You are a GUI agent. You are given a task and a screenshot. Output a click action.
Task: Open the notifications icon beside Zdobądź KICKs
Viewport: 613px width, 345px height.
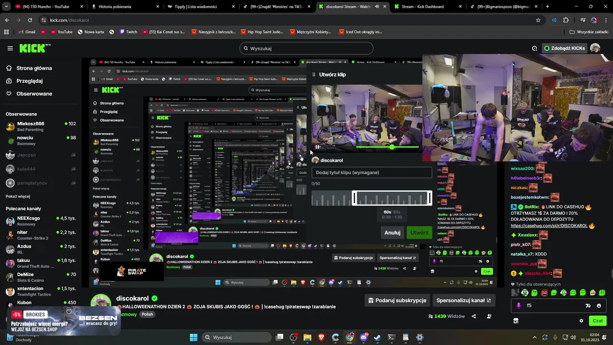point(534,48)
